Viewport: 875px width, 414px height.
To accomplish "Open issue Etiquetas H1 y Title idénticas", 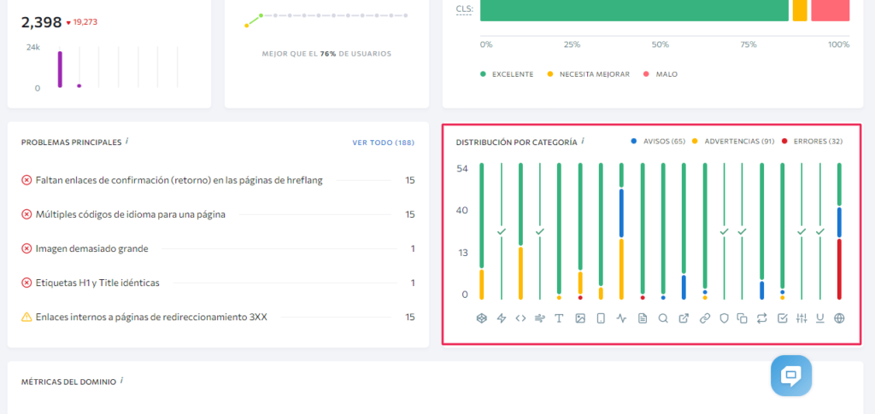I will click(x=97, y=283).
